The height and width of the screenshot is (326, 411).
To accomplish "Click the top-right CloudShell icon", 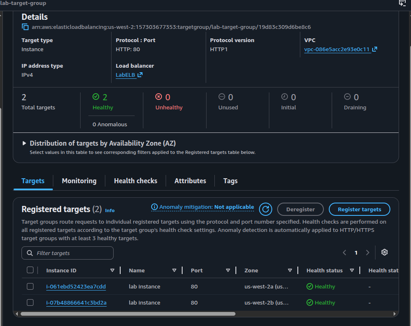I will [402, 3].
